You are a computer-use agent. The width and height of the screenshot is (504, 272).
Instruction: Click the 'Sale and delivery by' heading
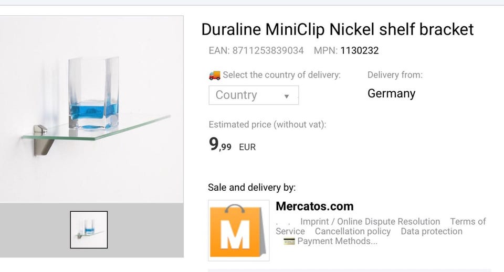[x=251, y=187]
